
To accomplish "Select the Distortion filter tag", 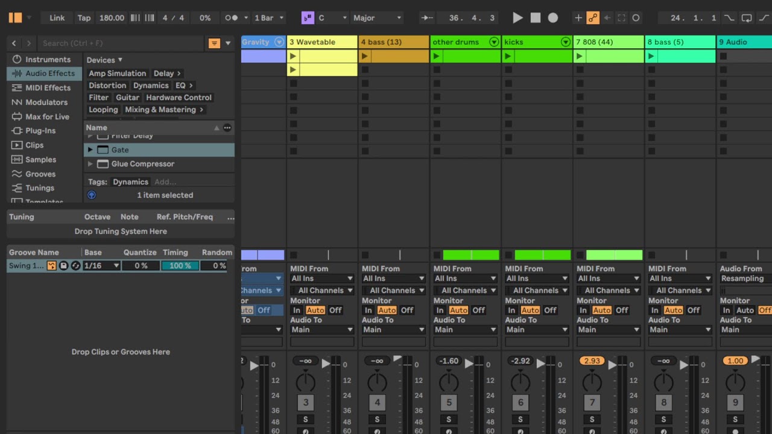I will click(107, 85).
